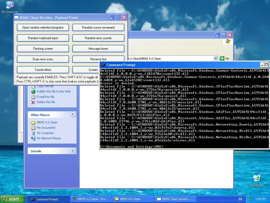Screen dimensions: 270x203
Task: Toggle Random cursor movement payload
Action: coord(98,27)
